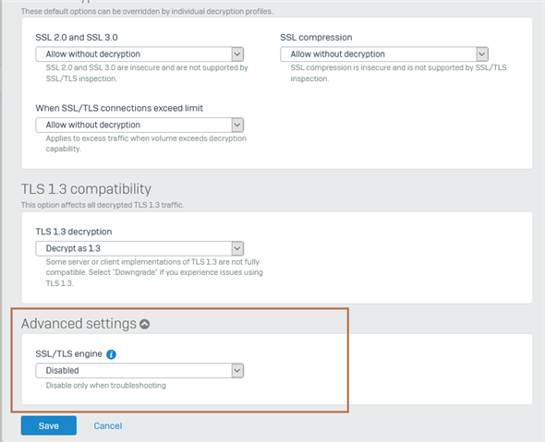The image size is (545, 442).
Task: Click the SSL/TLS engine label
Action: 69,353
